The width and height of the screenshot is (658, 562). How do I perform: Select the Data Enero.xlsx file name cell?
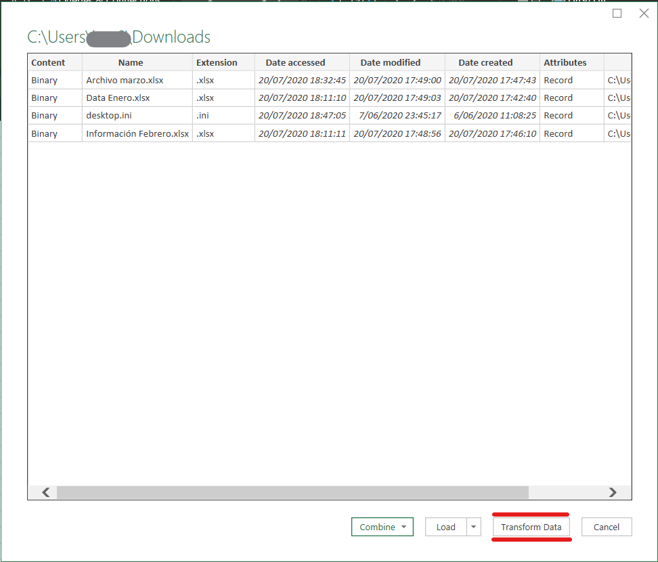pos(118,98)
